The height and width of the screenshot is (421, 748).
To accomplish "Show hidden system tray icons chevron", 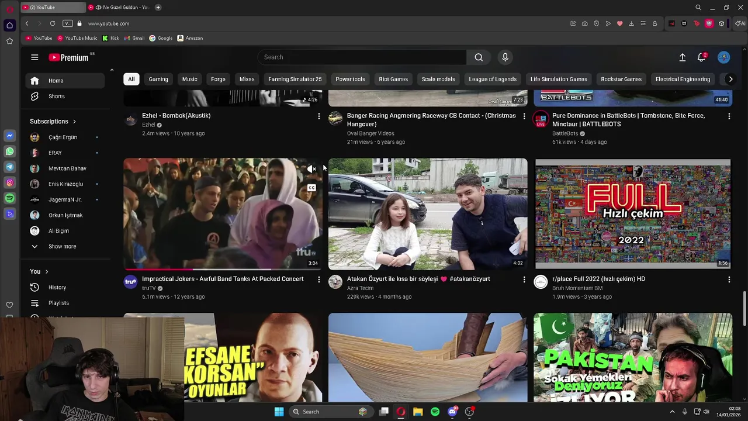I will [x=672, y=412].
